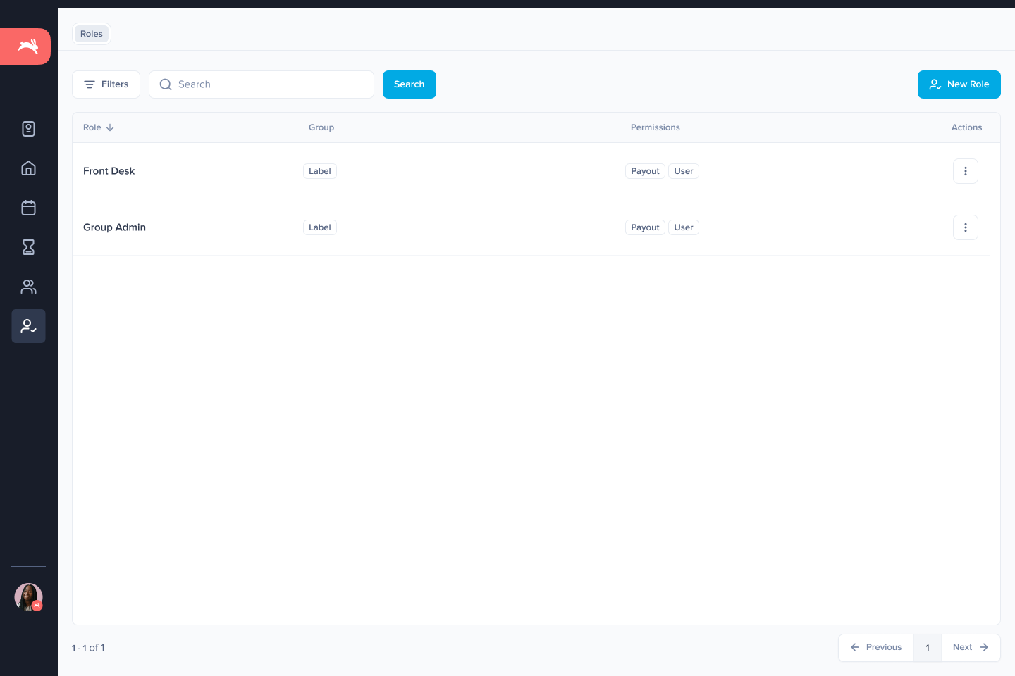Open actions menu for Group Admin
Viewport: 1015px width, 676px height.
point(966,227)
